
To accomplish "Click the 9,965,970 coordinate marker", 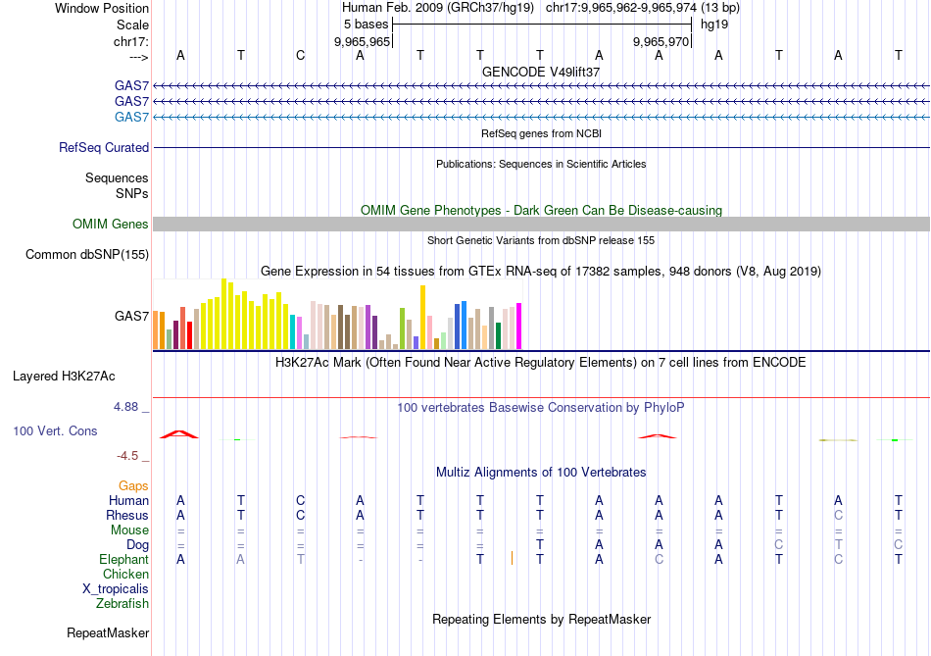I will [x=661, y=41].
